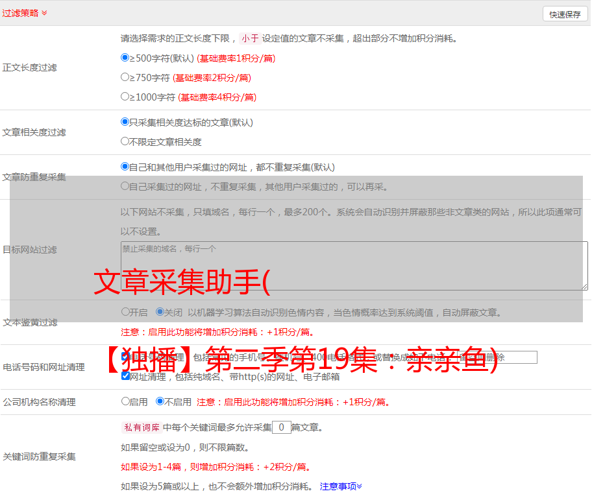Click the 公司机构名称清理 label

click(39, 402)
